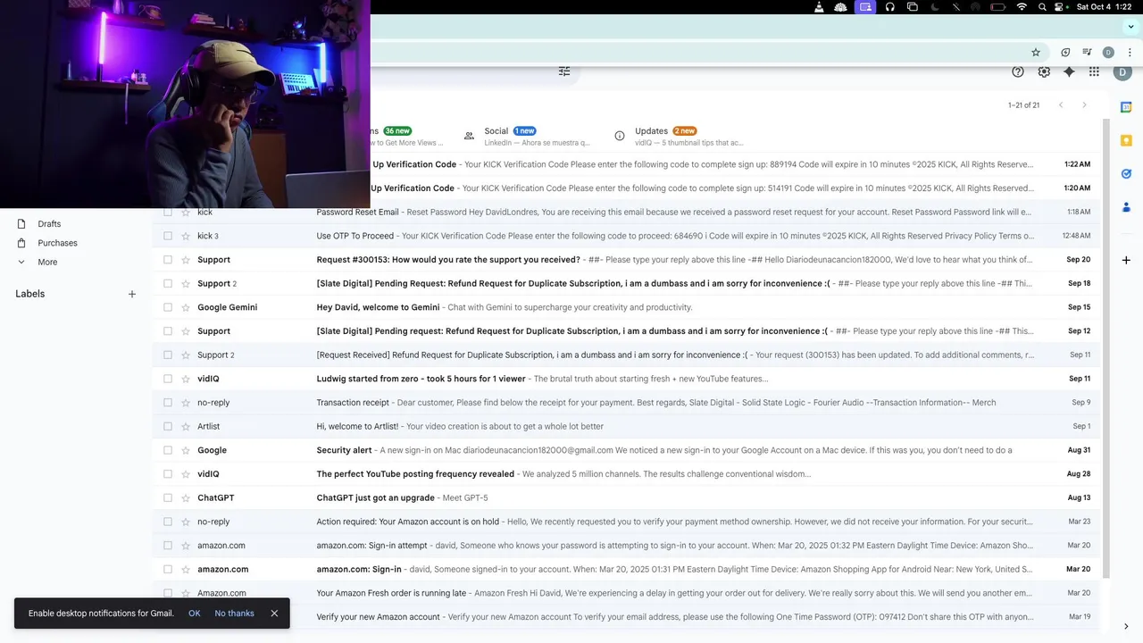Star the Google Security alert email
Image resolution: width=1143 pixels, height=643 pixels.
click(186, 450)
